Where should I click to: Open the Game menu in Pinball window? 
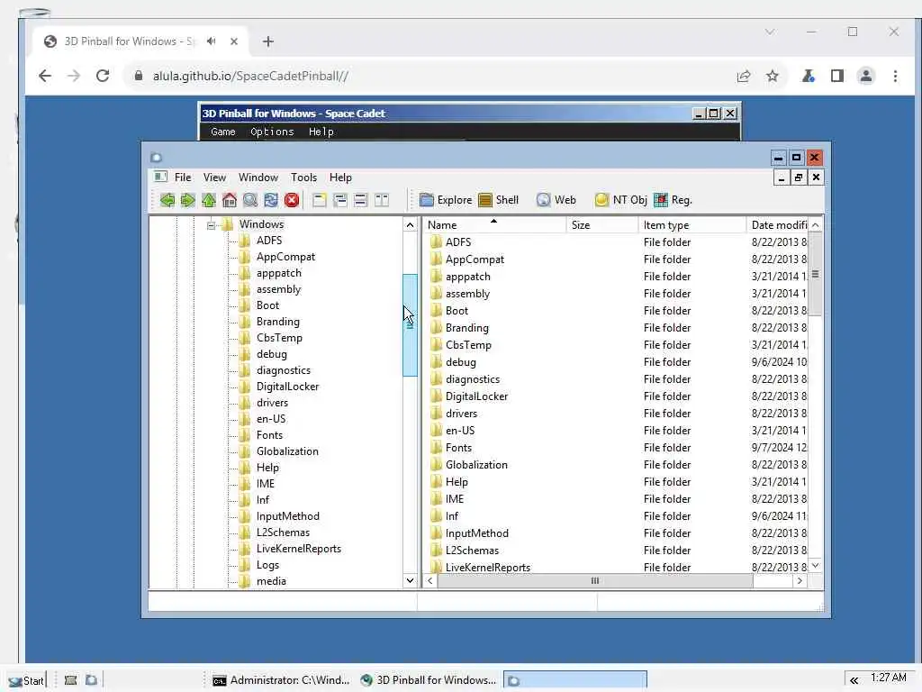click(x=223, y=132)
